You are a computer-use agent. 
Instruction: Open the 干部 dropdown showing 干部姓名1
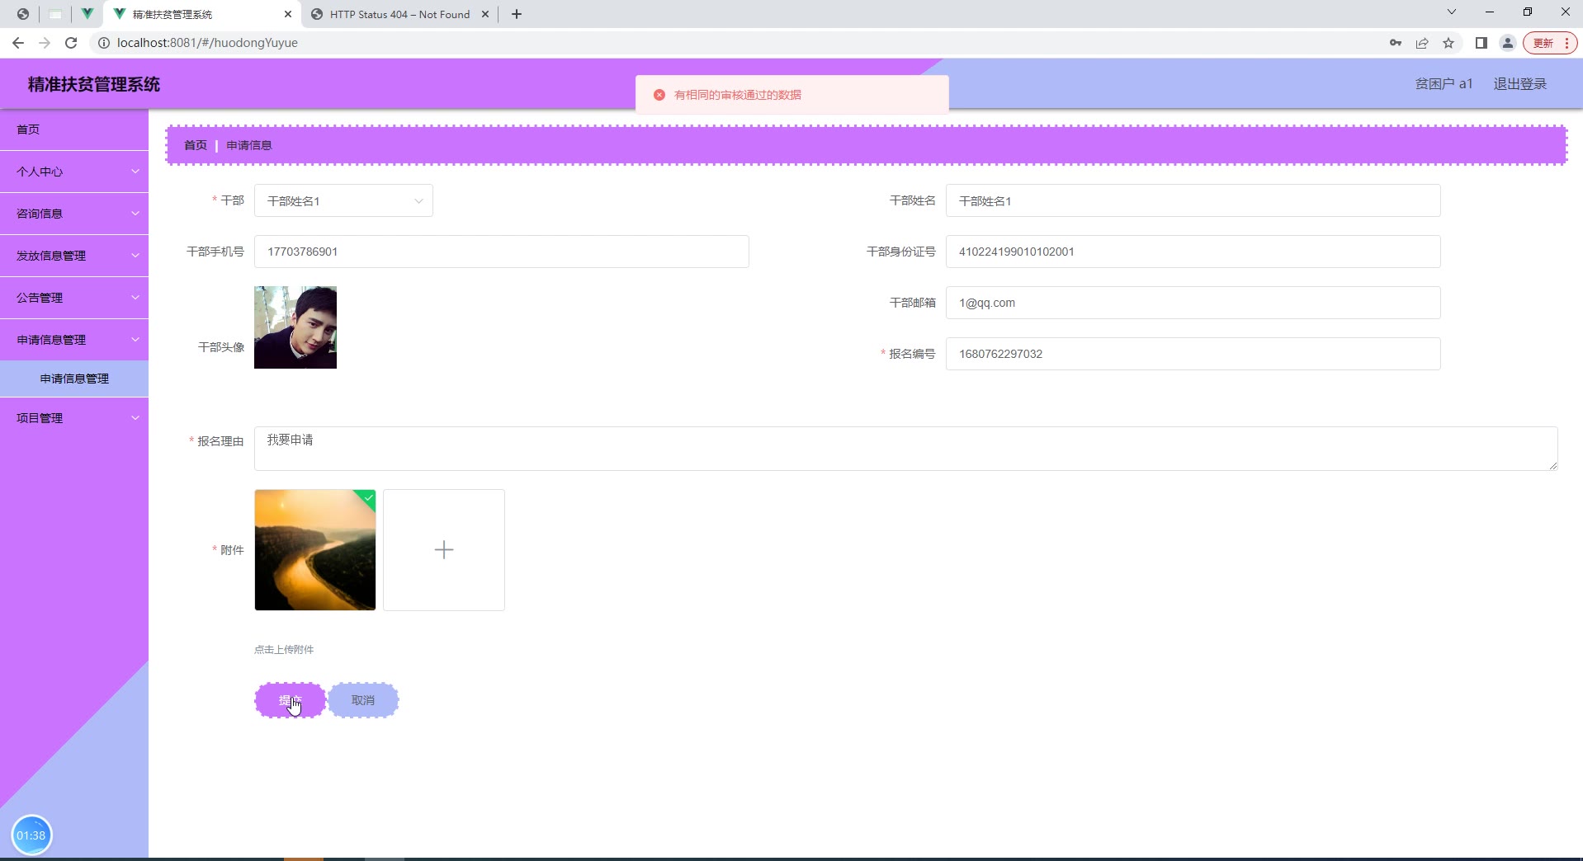click(x=343, y=200)
